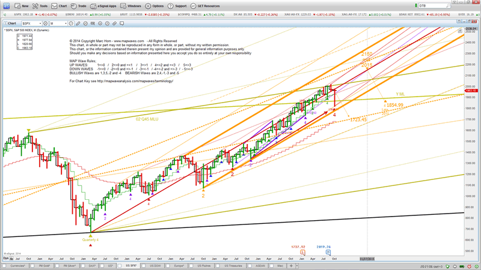Click the Dys label on time axis
This screenshot has width=481, height=270.
point(5,259)
